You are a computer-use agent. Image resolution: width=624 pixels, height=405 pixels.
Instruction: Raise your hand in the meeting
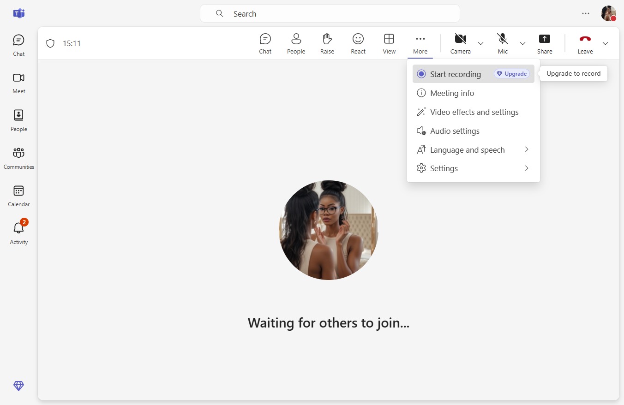[x=327, y=44]
